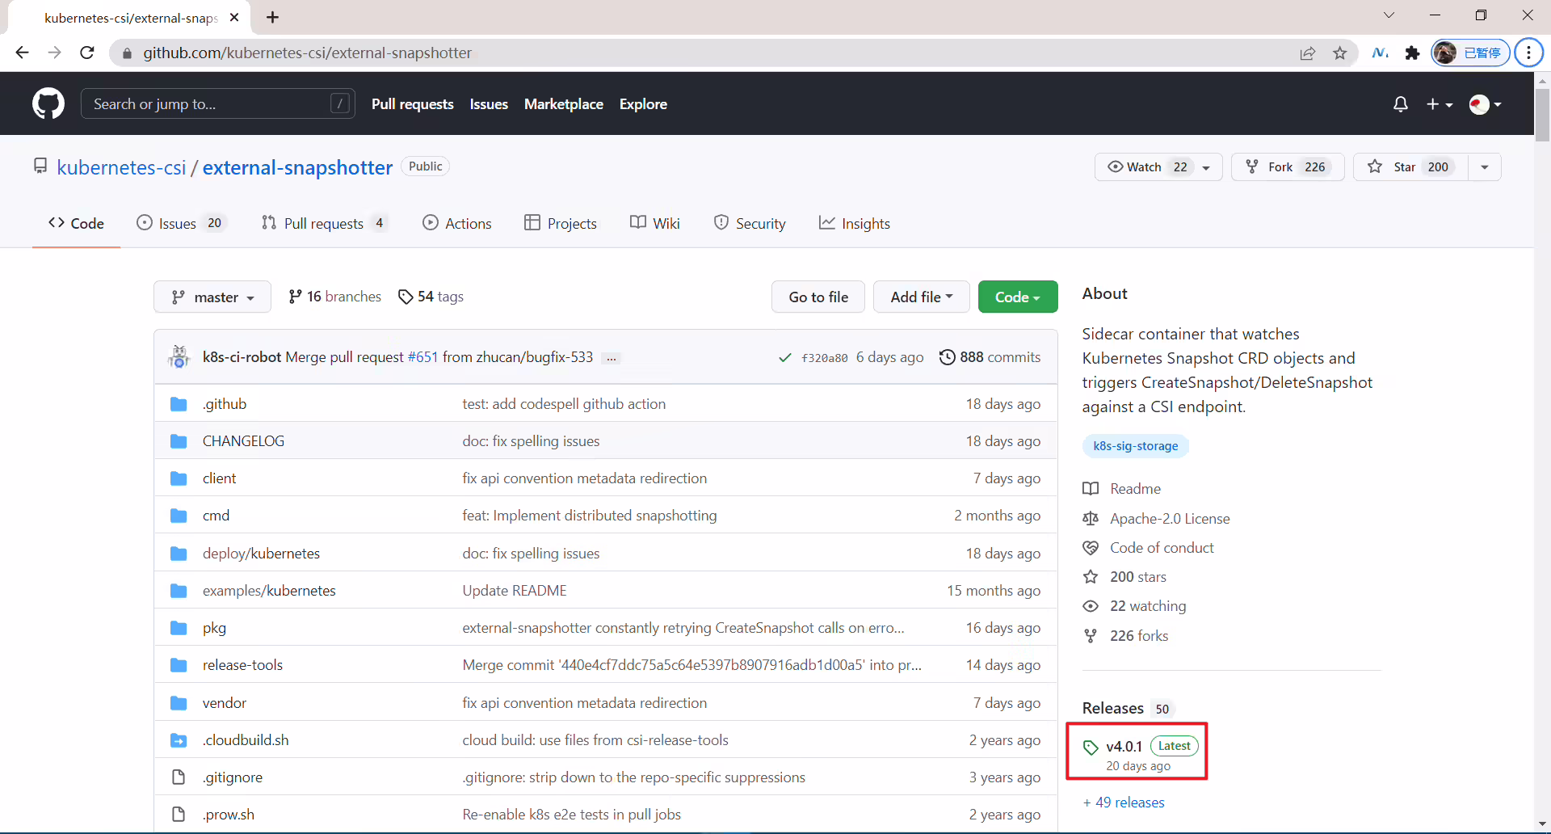Image resolution: width=1551 pixels, height=834 pixels.
Task: Click the k8s-ci-robot avatar
Action: click(x=179, y=356)
